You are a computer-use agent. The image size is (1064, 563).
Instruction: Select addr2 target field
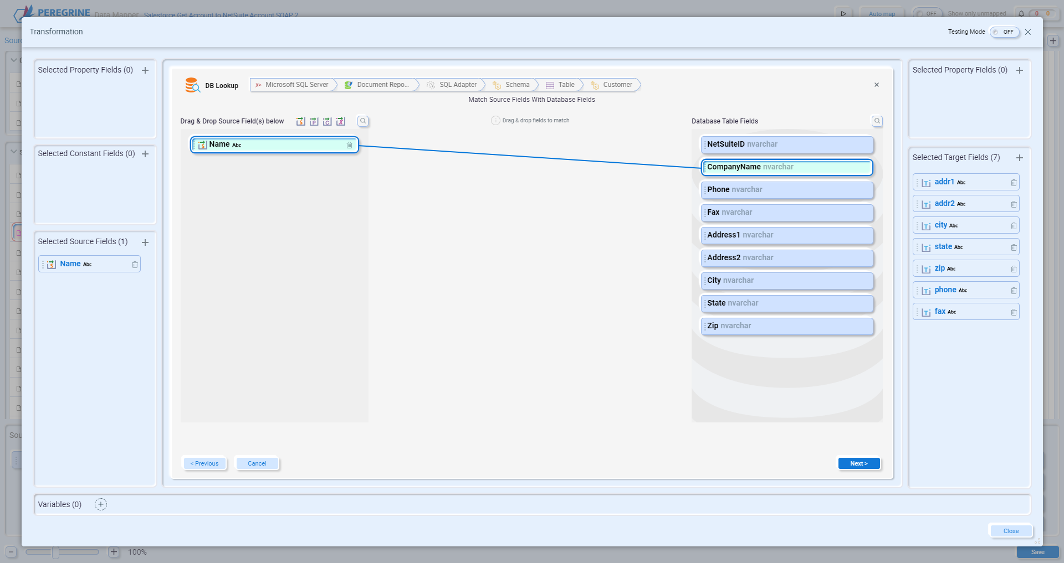click(966, 204)
